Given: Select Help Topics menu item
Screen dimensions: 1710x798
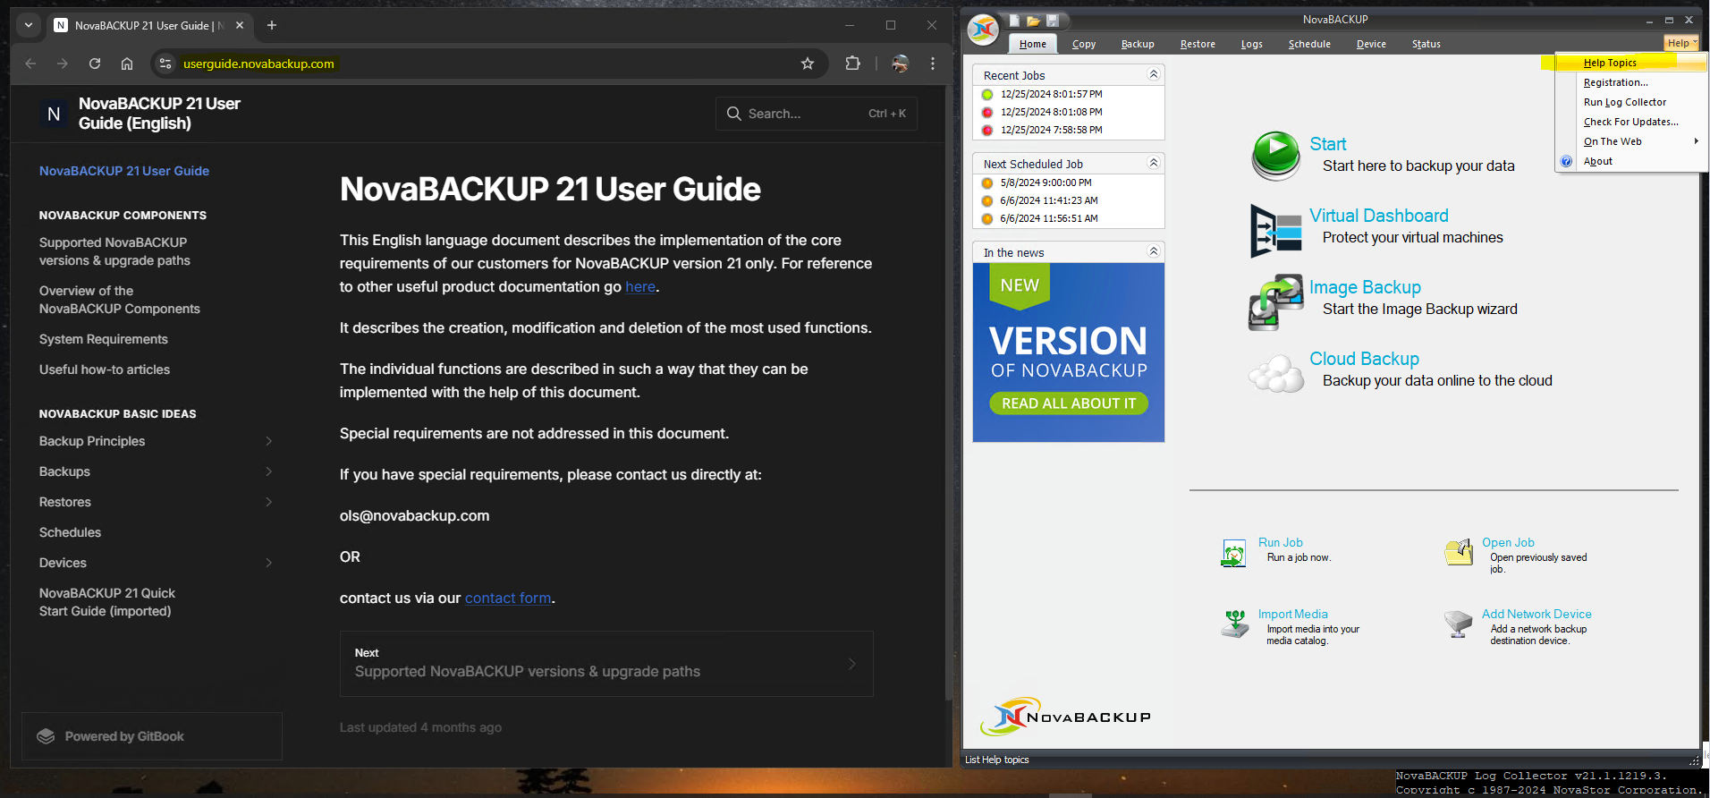Looking at the screenshot, I should [1631, 63].
